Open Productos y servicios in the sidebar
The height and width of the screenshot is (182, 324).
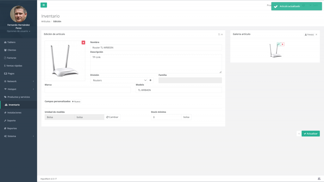coord(19,97)
